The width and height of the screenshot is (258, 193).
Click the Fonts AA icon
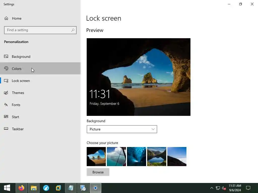(x=6, y=105)
